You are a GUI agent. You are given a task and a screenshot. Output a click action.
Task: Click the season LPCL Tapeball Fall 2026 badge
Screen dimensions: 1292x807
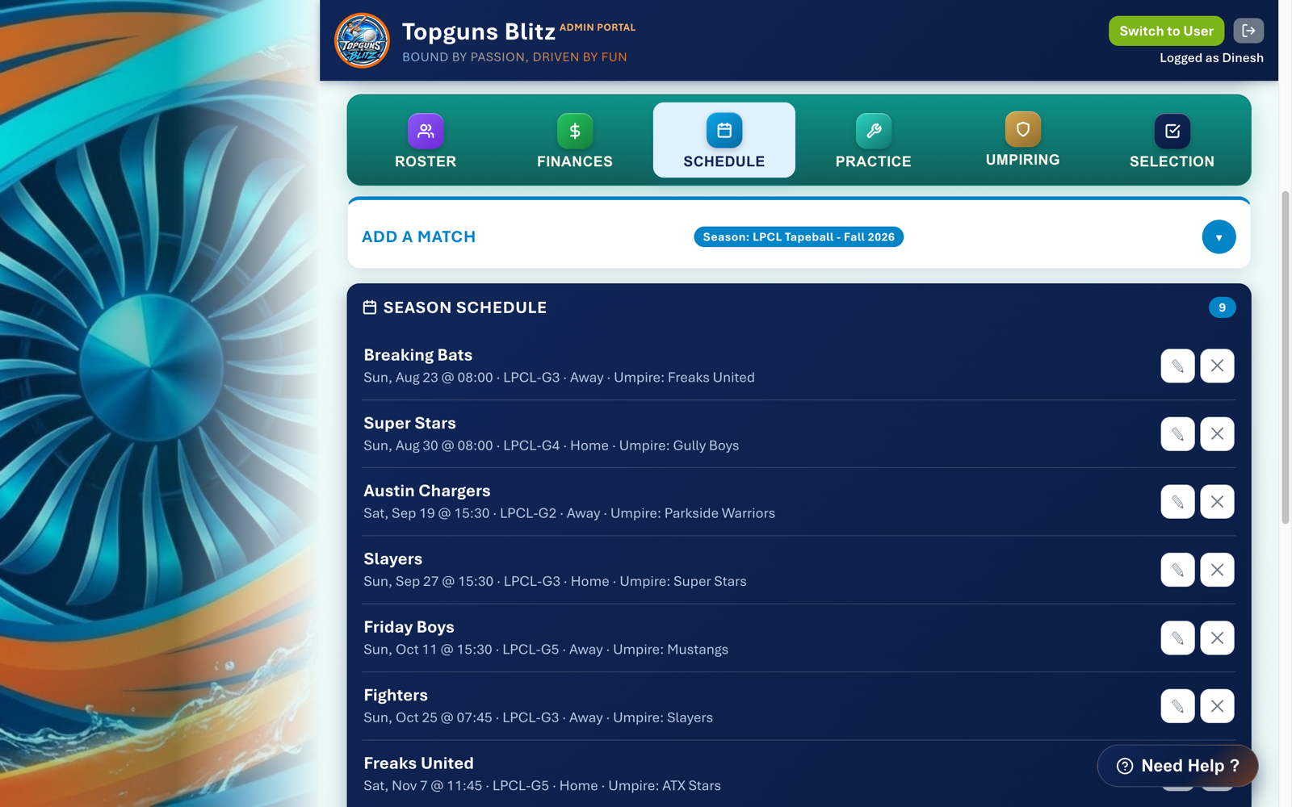[799, 237]
